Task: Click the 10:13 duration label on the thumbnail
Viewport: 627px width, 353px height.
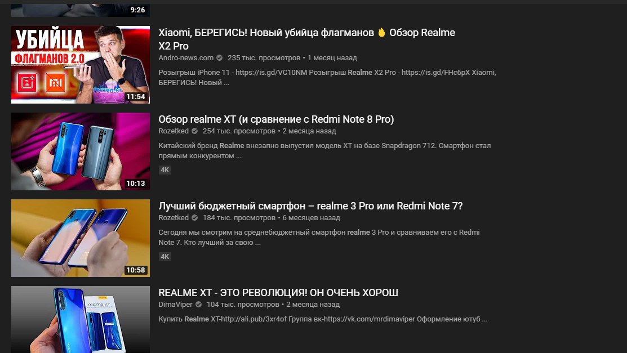Action: (x=136, y=184)
